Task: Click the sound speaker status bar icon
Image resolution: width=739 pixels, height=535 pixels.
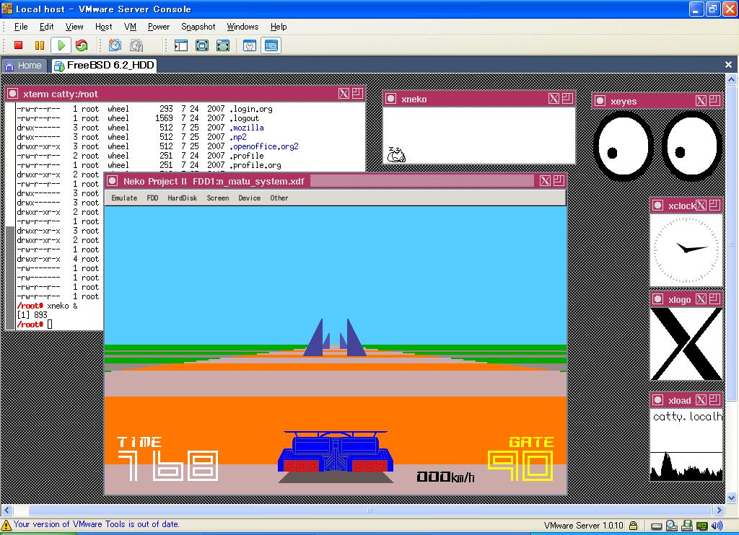Action: (x=717, y=526)
